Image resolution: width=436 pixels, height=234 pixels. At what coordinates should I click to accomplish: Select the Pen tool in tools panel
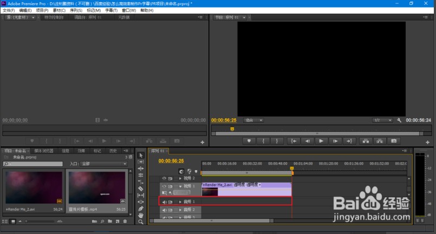pos(141,209)
